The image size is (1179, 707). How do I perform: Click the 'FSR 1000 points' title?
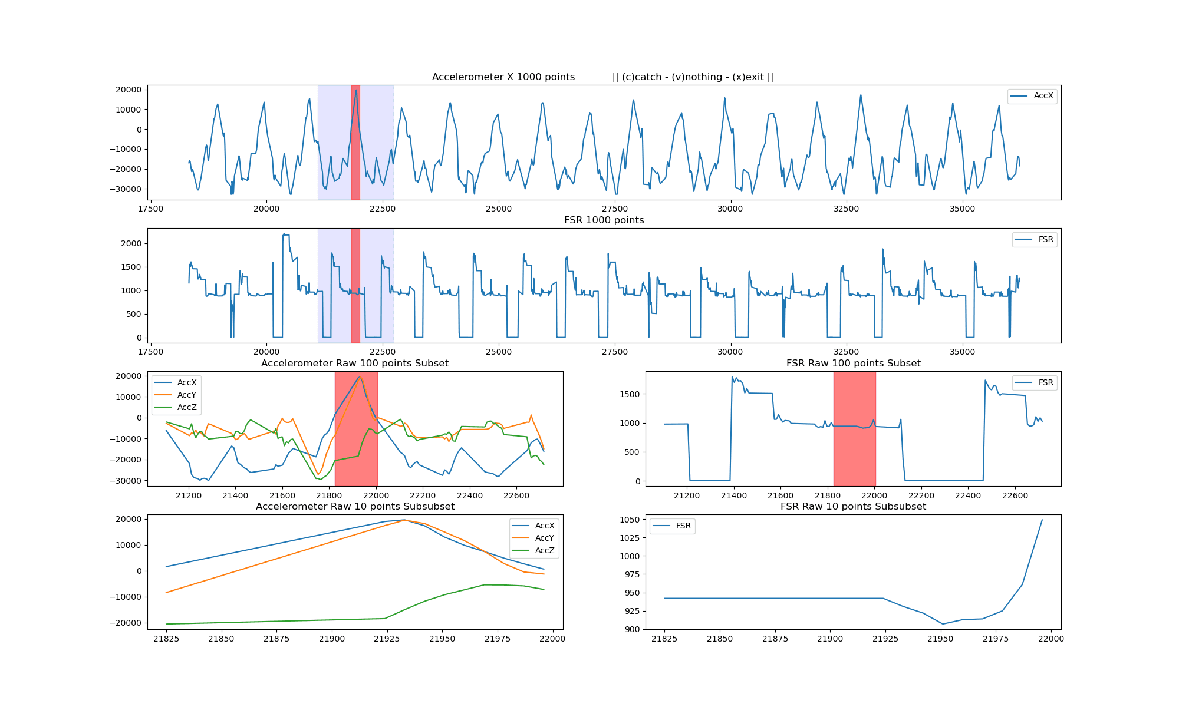604,220
